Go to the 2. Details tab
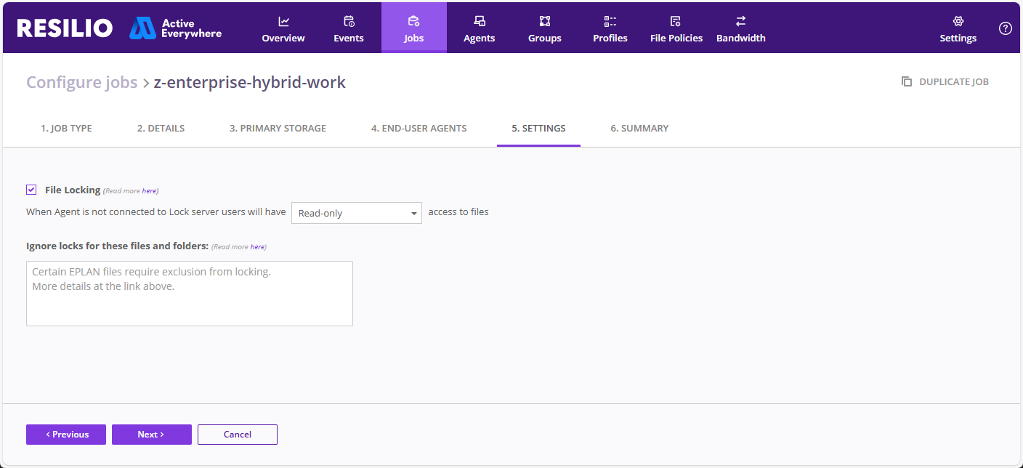 (x=161, y=128)
